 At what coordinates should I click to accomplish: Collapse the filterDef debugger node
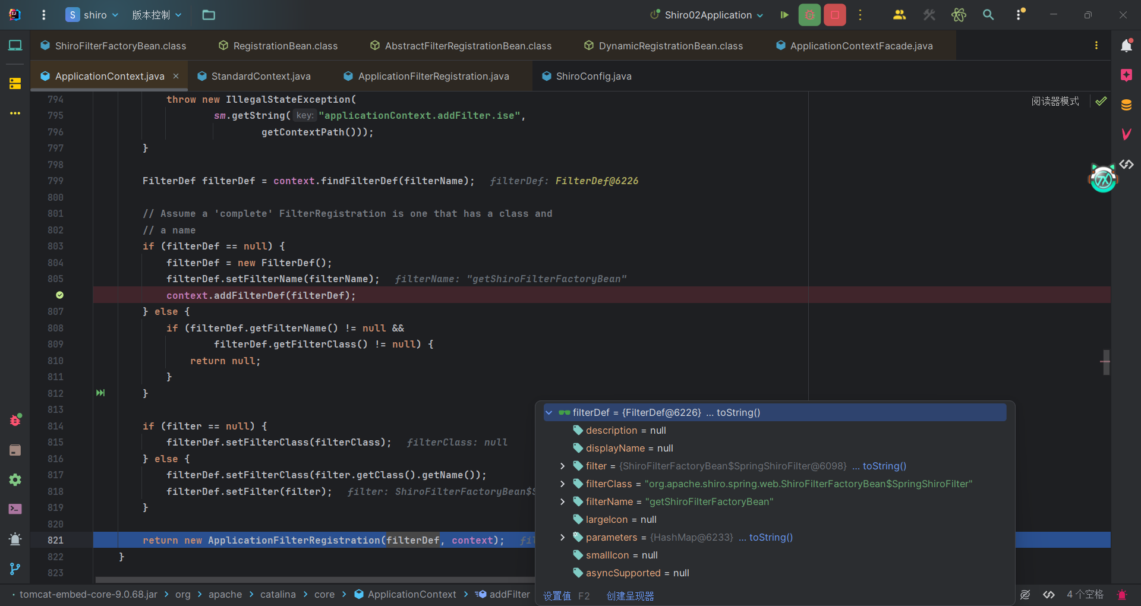[x=549, y=412]
